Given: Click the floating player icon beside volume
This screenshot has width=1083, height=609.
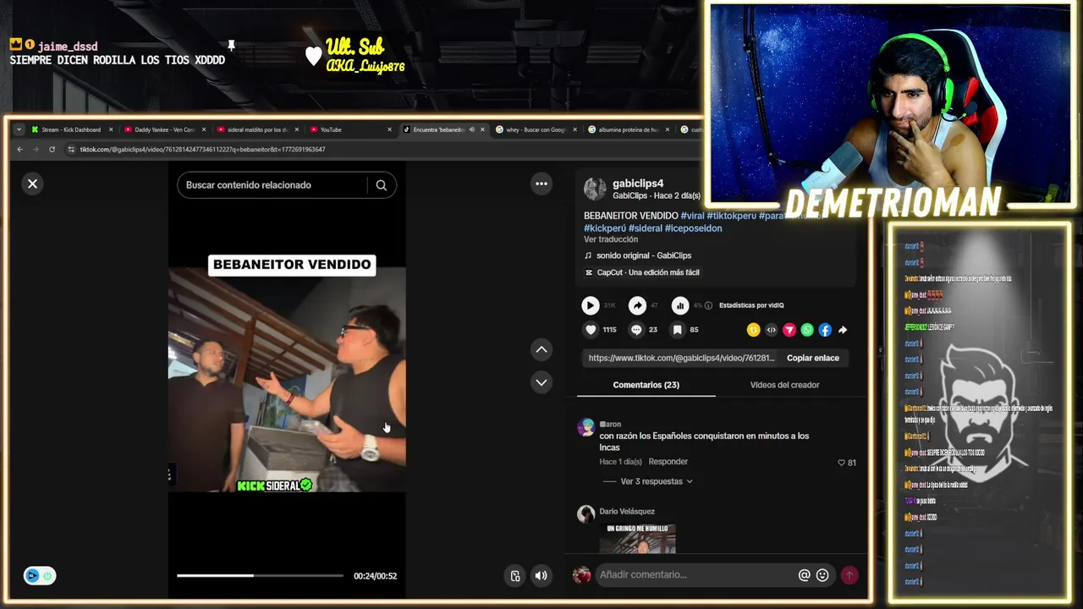Looking at the screenshot, I should tap(515, 576).
